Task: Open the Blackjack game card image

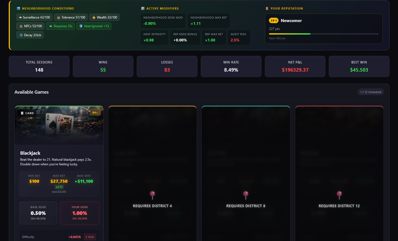Action: (x=59, y=125)
